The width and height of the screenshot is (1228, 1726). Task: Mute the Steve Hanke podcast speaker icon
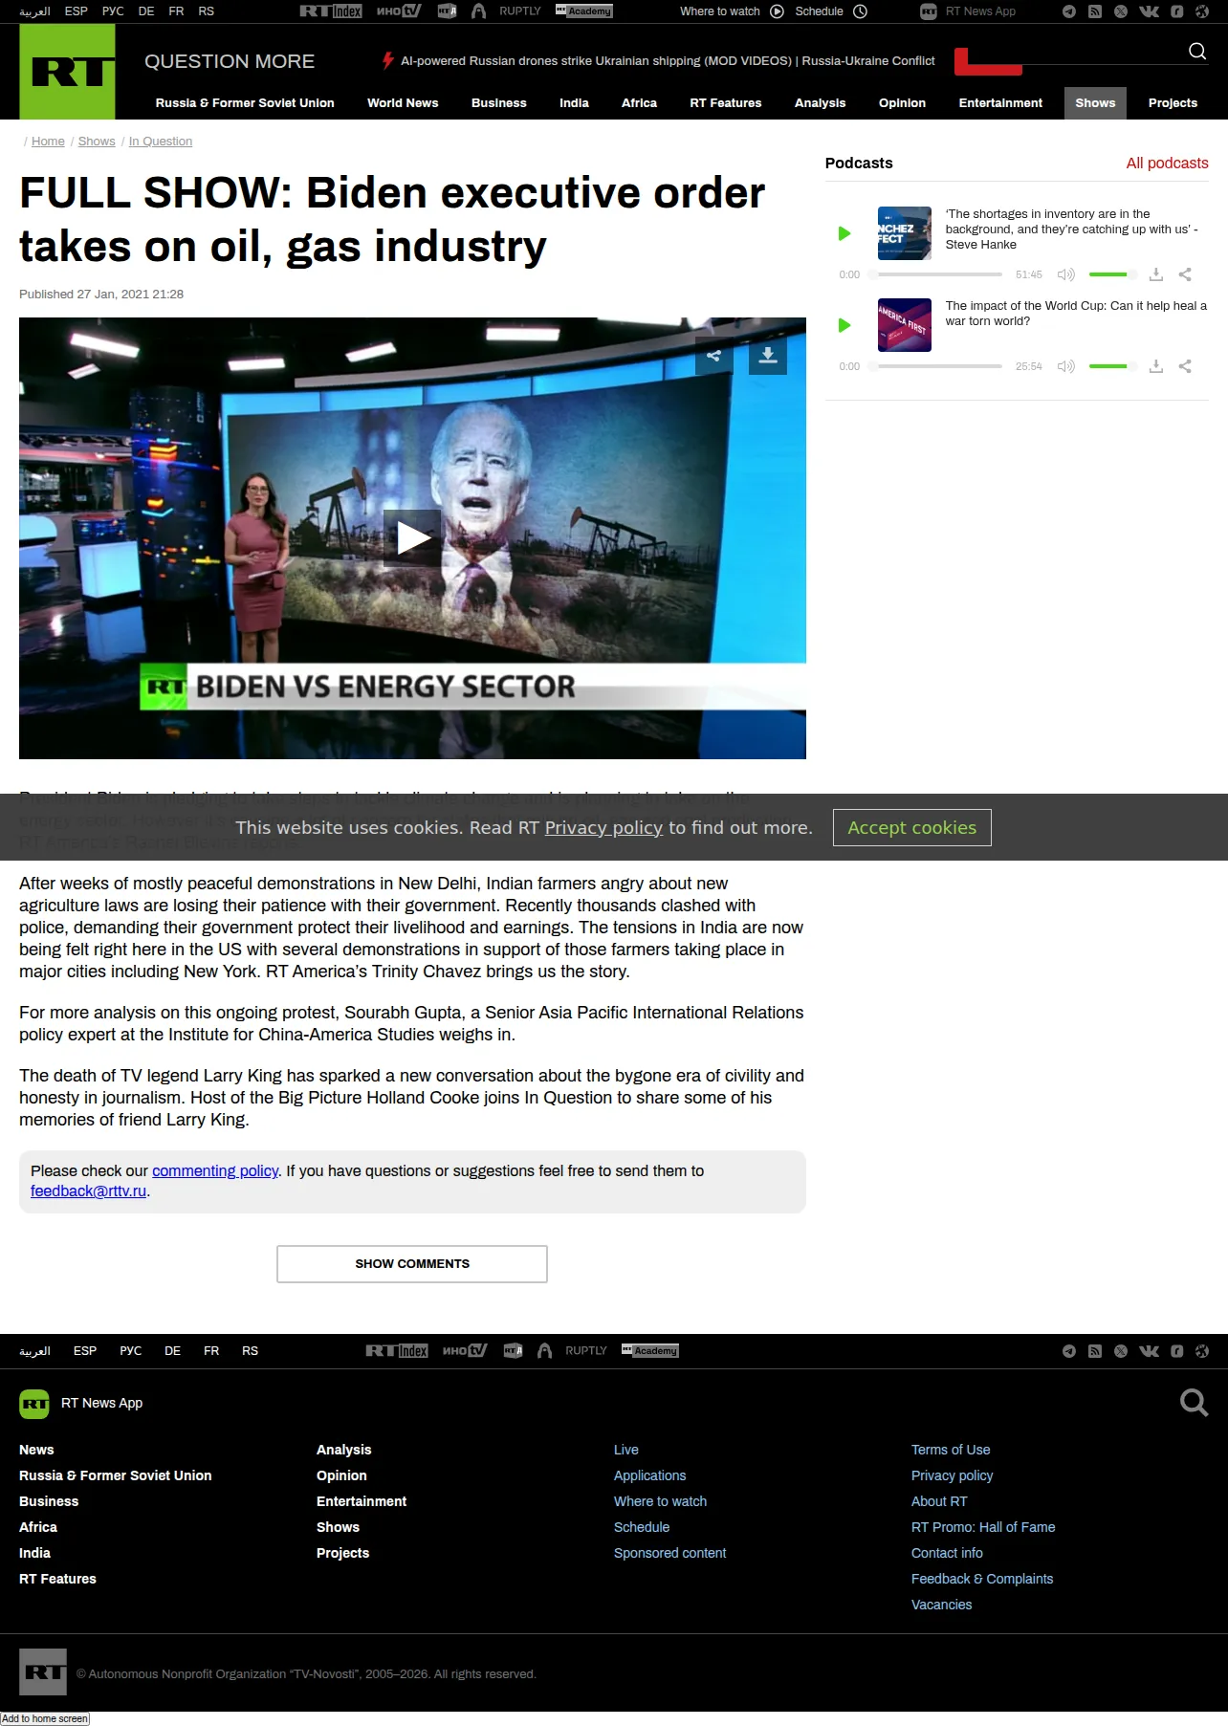pyautogui.click(x=1066, y=274)
